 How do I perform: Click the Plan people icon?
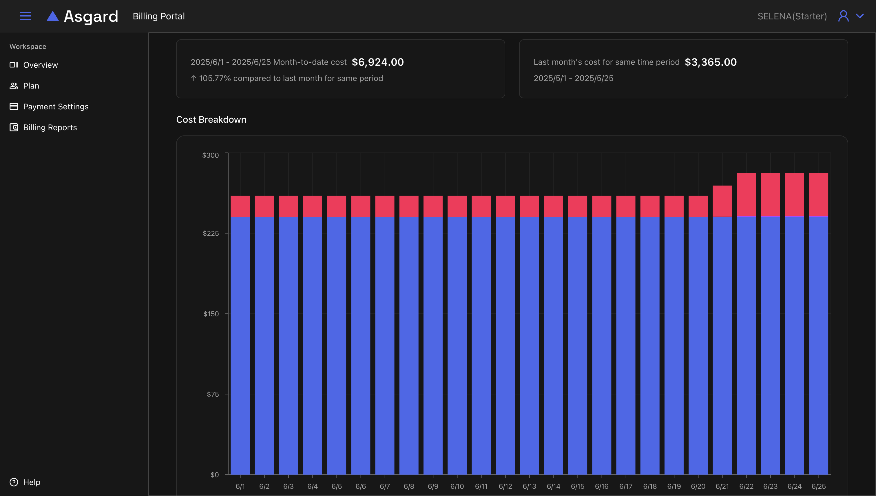point(14,86)
